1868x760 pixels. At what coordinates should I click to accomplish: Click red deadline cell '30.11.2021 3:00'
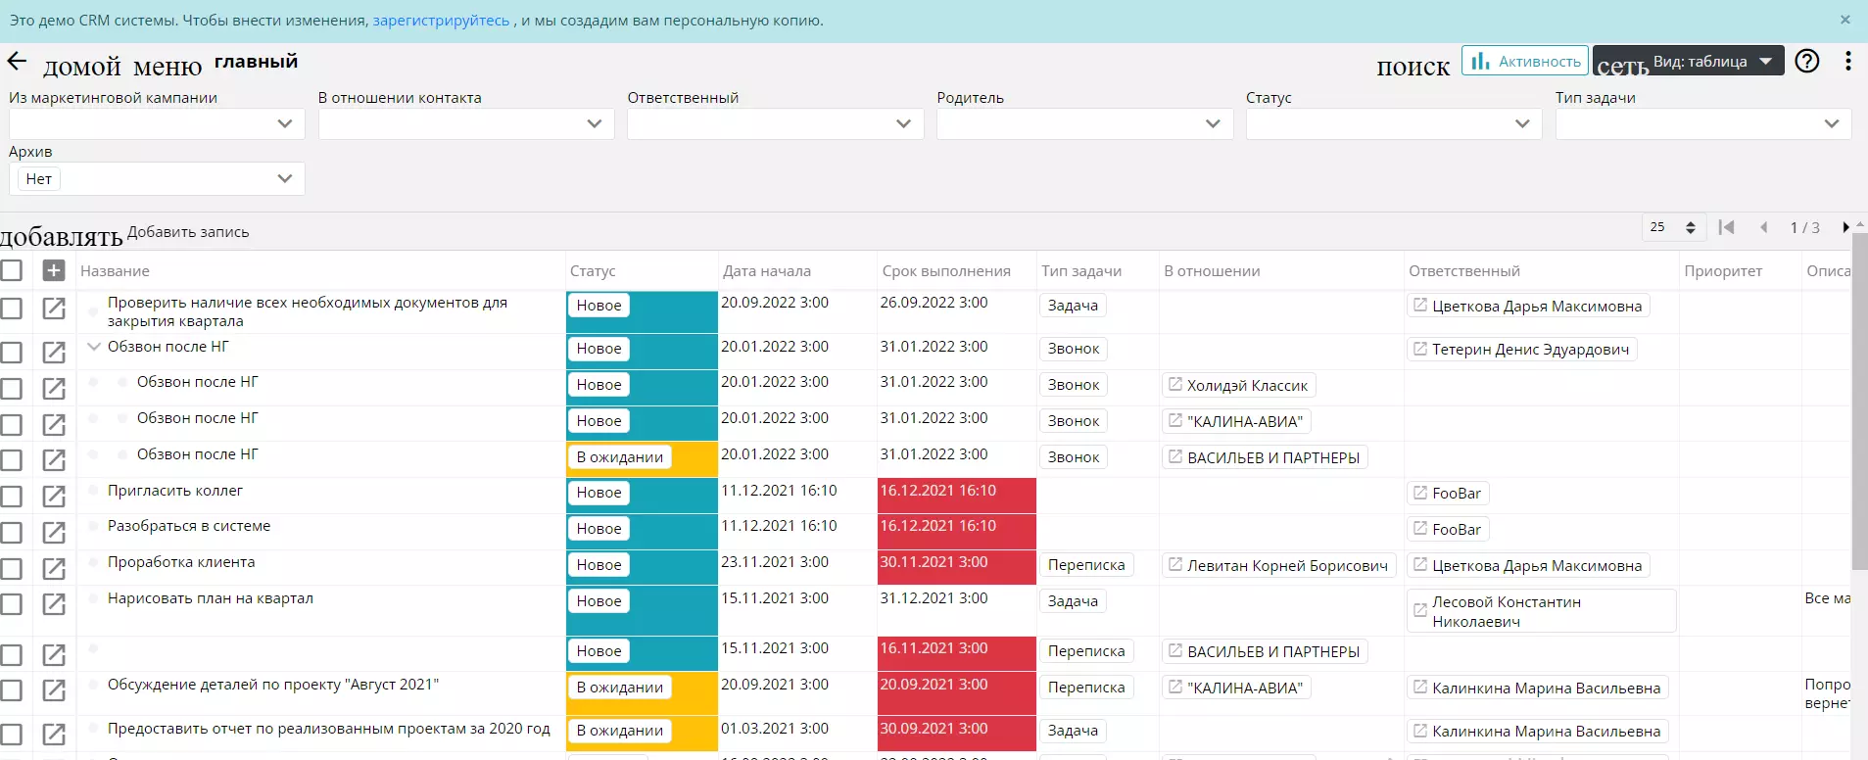(x=957, y=568)
